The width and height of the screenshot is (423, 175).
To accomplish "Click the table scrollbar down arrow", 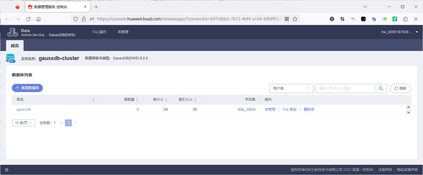I will (408, 112).
